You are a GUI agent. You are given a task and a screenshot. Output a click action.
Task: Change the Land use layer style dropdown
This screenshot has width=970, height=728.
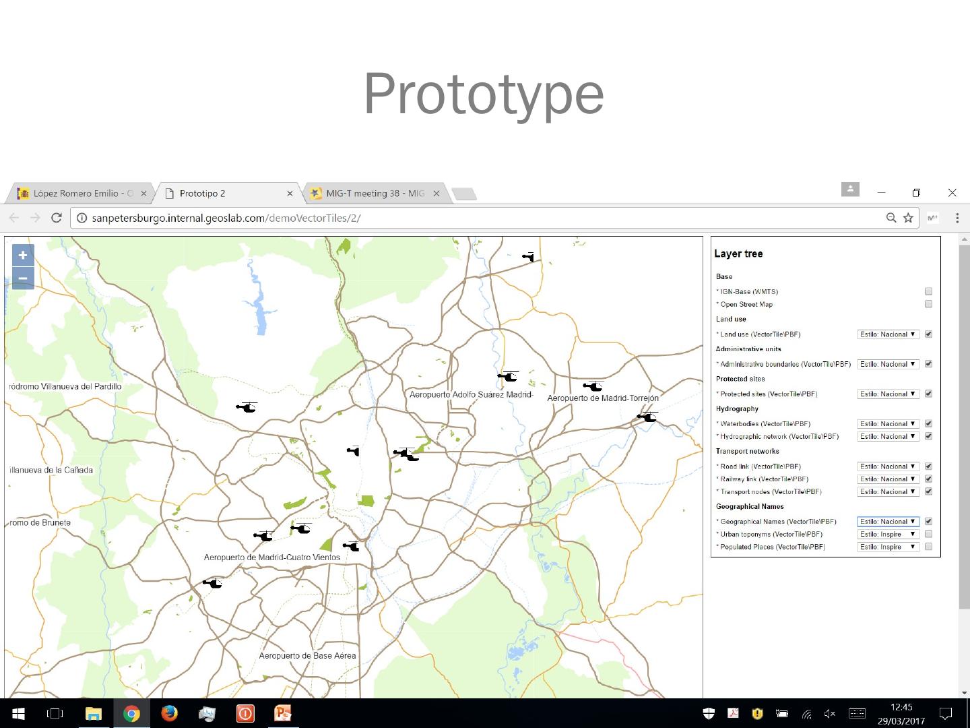[x=888, y=334]
